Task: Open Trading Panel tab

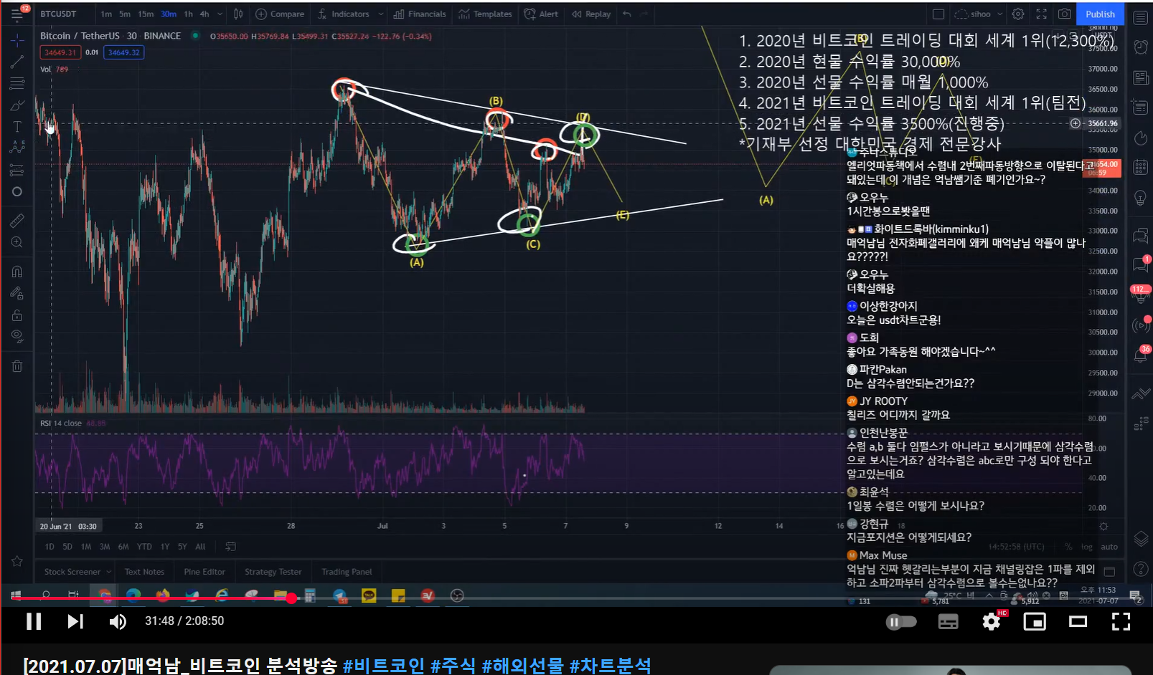Action: (347, 572)
